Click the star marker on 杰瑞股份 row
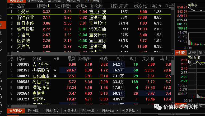The width and height of the screenshot is (205, 116). click(x=55, y=70)
